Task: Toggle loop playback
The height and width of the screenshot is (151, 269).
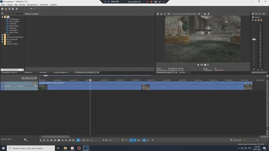Action: pyautogui.click(x=44, y=140)
